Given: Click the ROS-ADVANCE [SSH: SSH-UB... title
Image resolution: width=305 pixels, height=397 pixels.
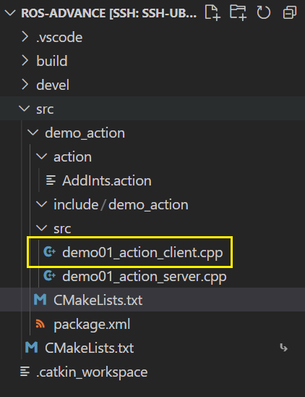Looking at the screenshot, I should coord(109,13).
